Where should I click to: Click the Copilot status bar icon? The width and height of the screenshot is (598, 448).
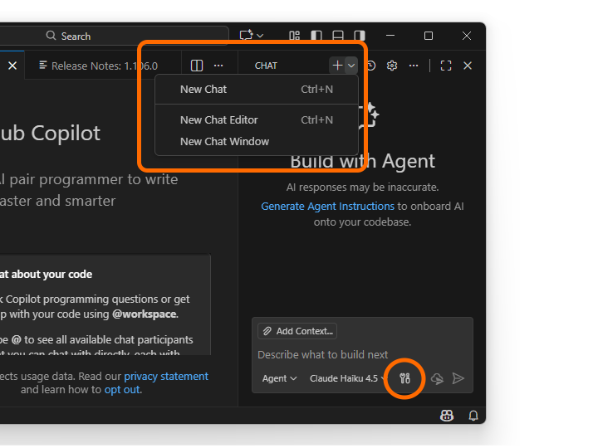(447, 416)
